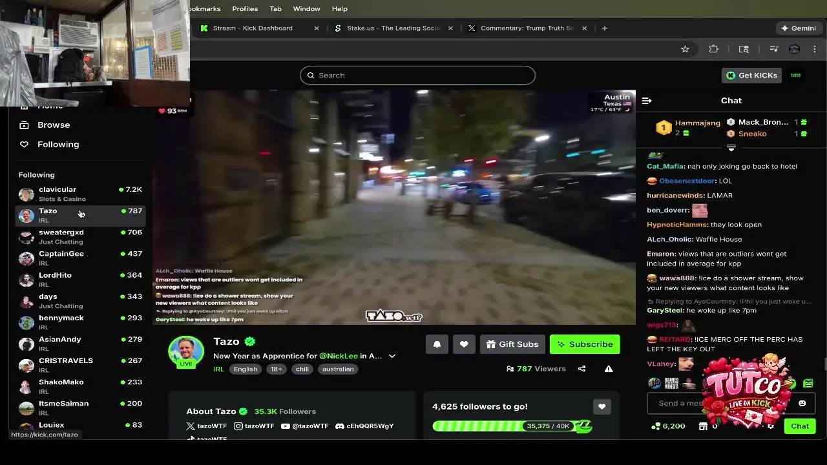
Task: Click the heart in the follower goal panel
Action: pyautogui.click(x=602, y=406)
